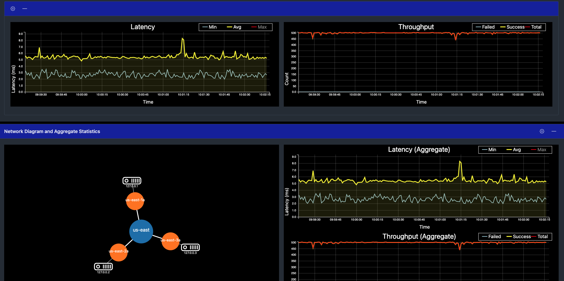Image resolution: width=564 pixels, height=281 pixels.
Task: Select the blue us-east hub node
Action: click(141, 231)
